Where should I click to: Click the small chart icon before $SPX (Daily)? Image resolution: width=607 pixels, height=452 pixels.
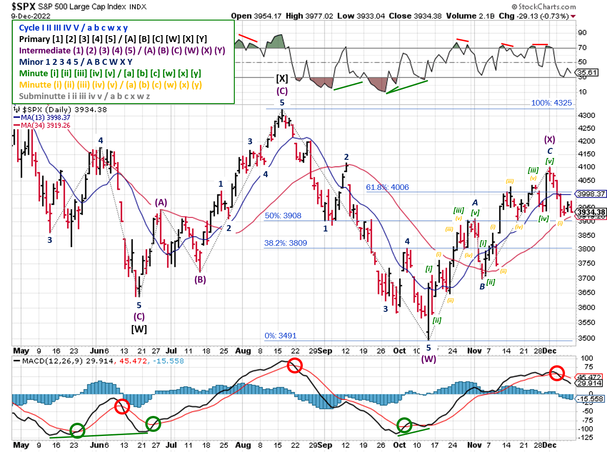tap(17, 109)
